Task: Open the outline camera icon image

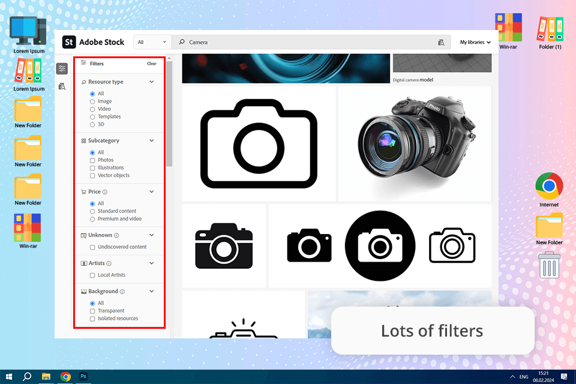Action: click(259, 143)
